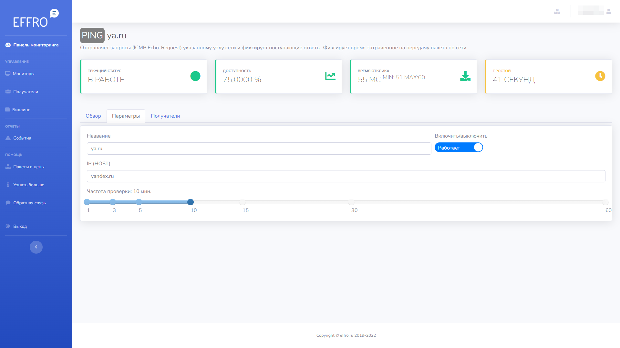Click the IP (HOST) input field
The image size is (620, 348).
click(346, 176)
